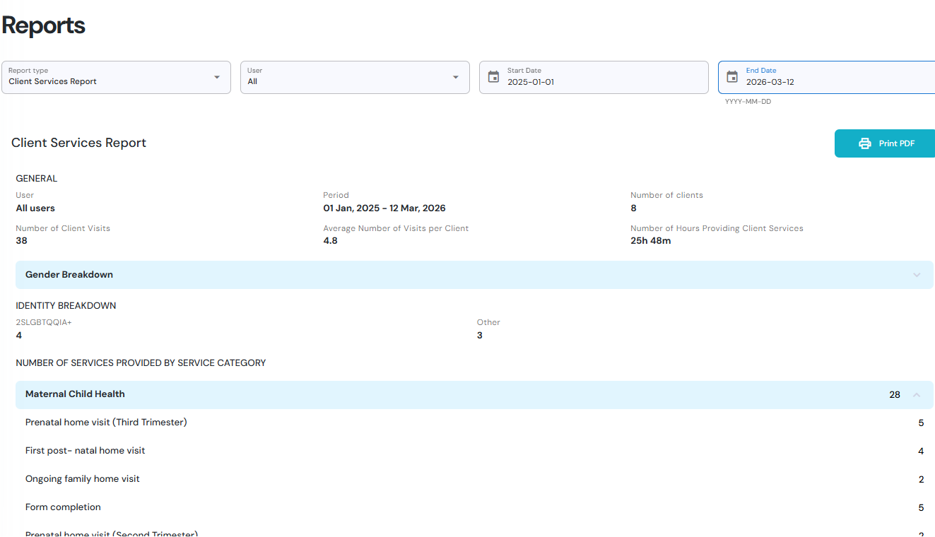The height and width of the screenshot is (537, 935).
Task: Open the Report type dropdown arrow
Action: pyautogui.click(x=217, y=77)
